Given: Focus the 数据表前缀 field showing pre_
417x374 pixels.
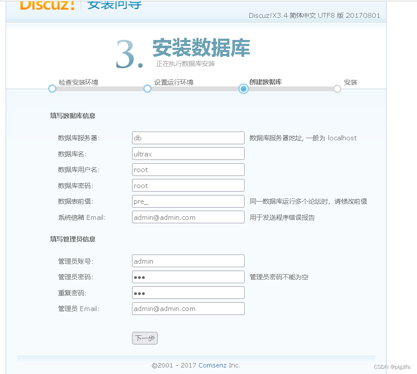Looking at the screenshot, I should pyautogui.click(x=188, y=201).
